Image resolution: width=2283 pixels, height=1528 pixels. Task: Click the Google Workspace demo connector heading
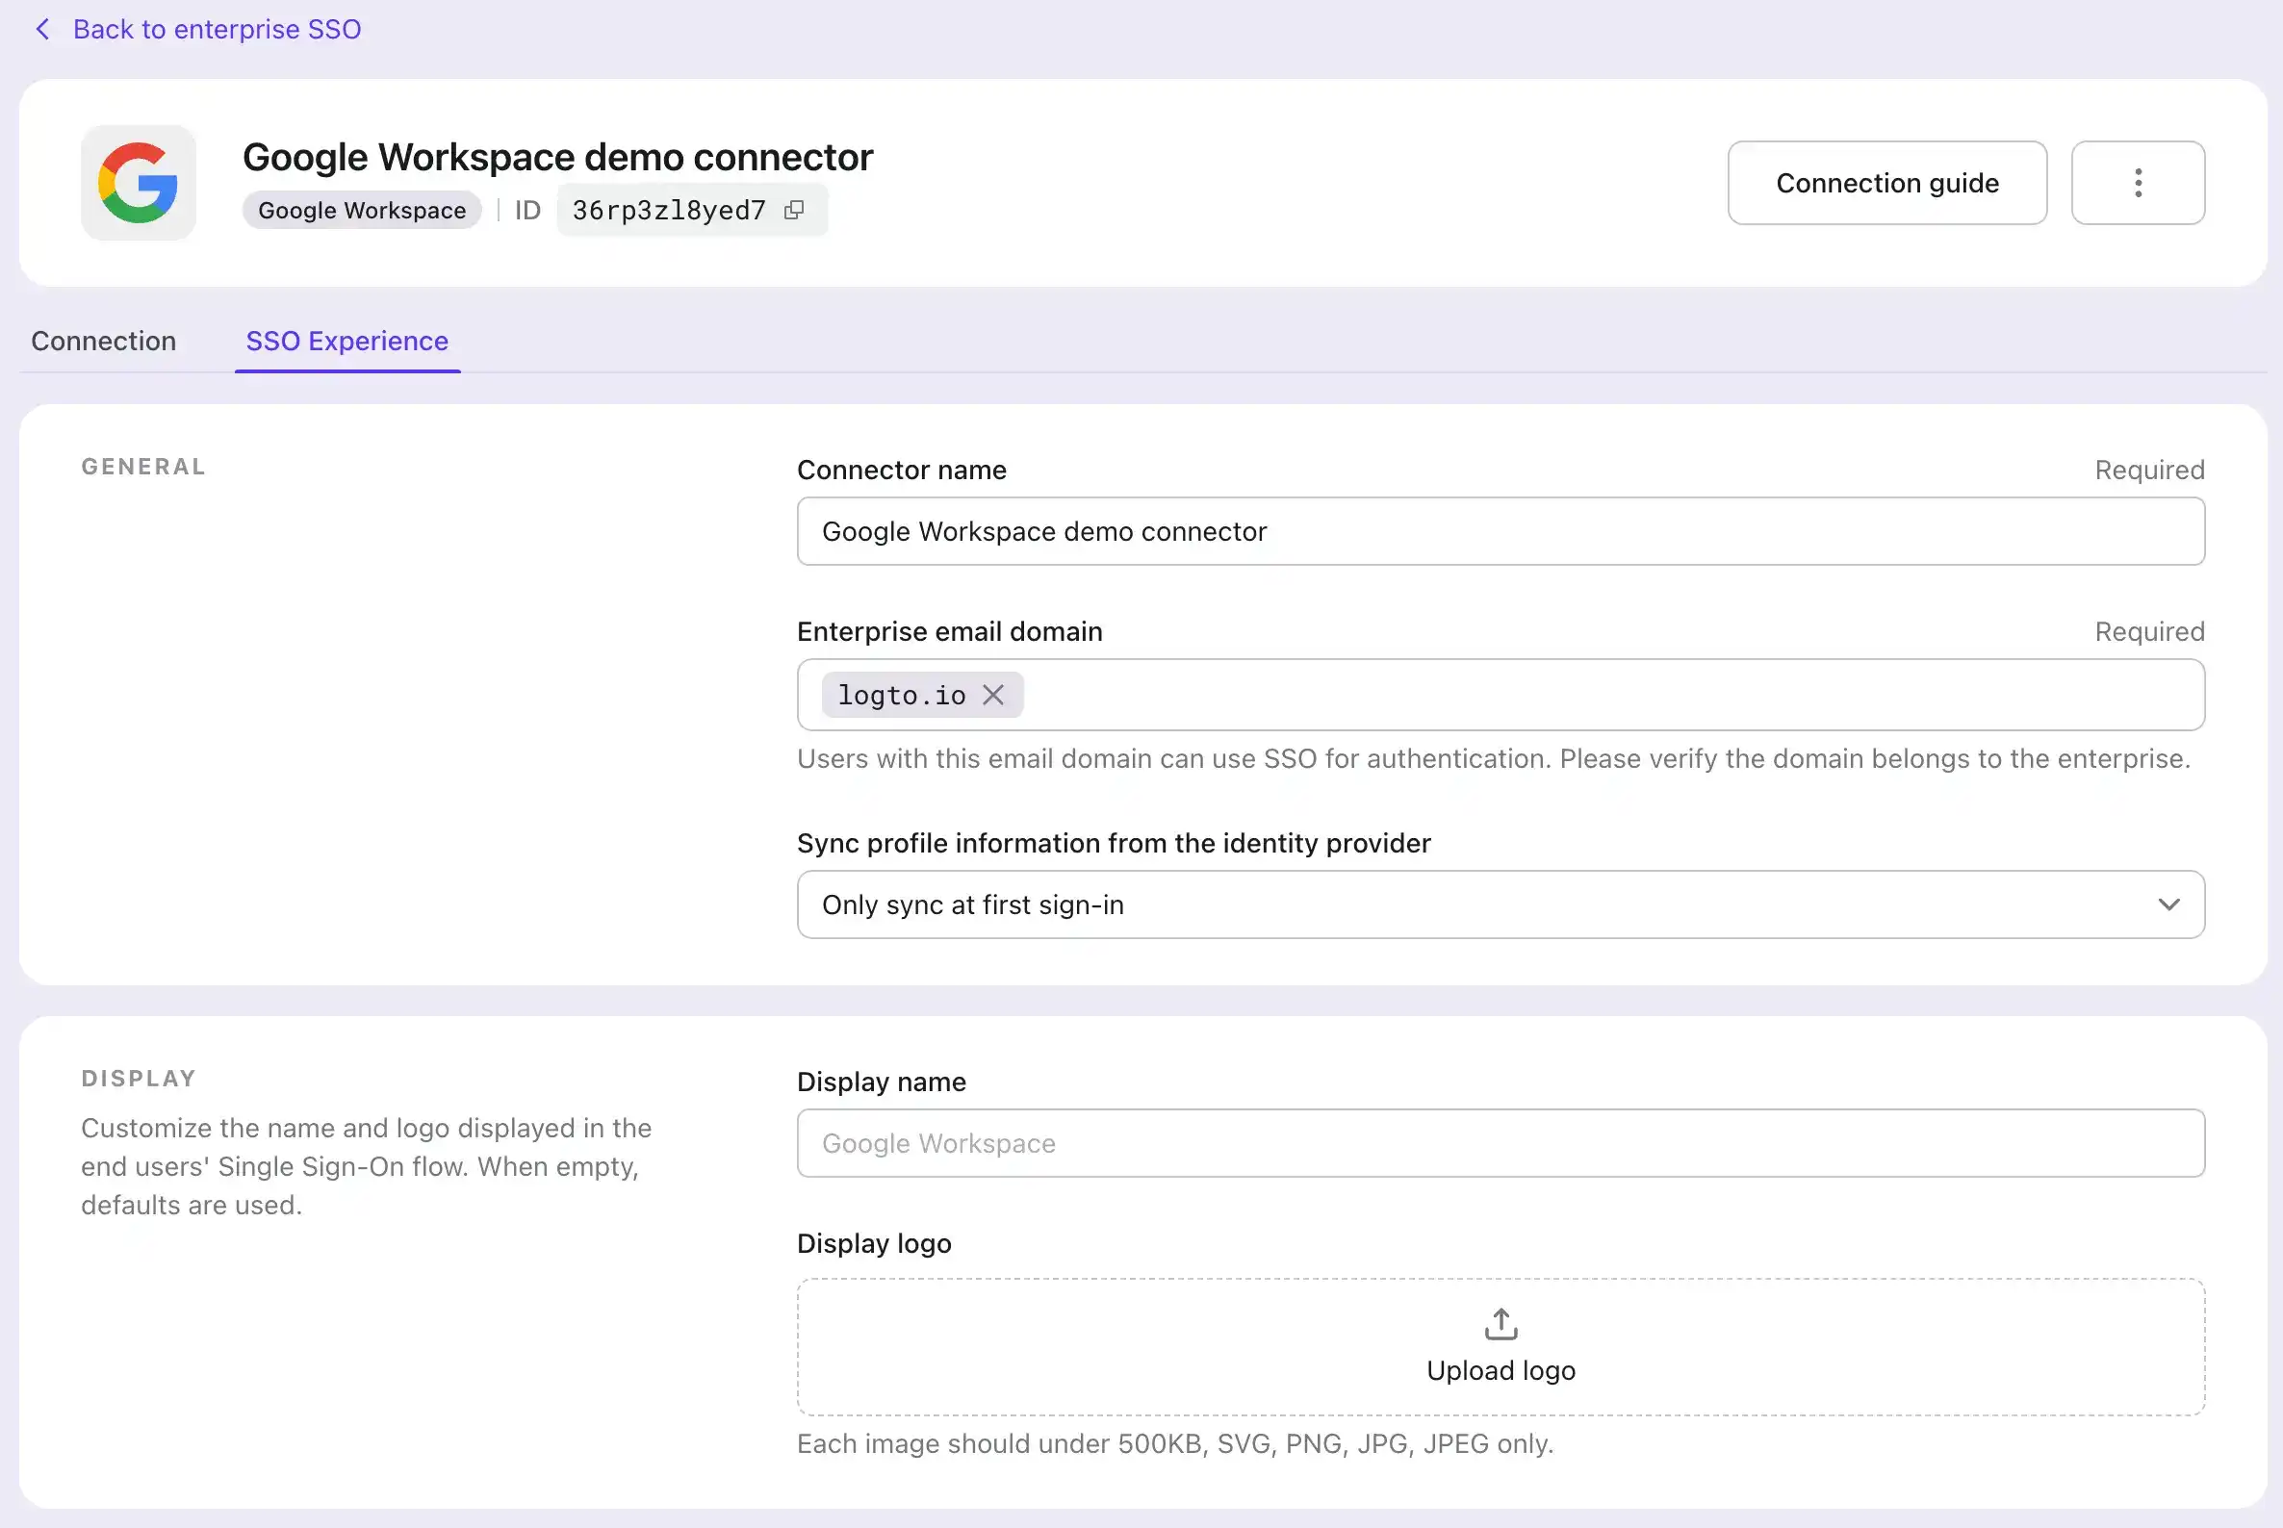(557, 157)
